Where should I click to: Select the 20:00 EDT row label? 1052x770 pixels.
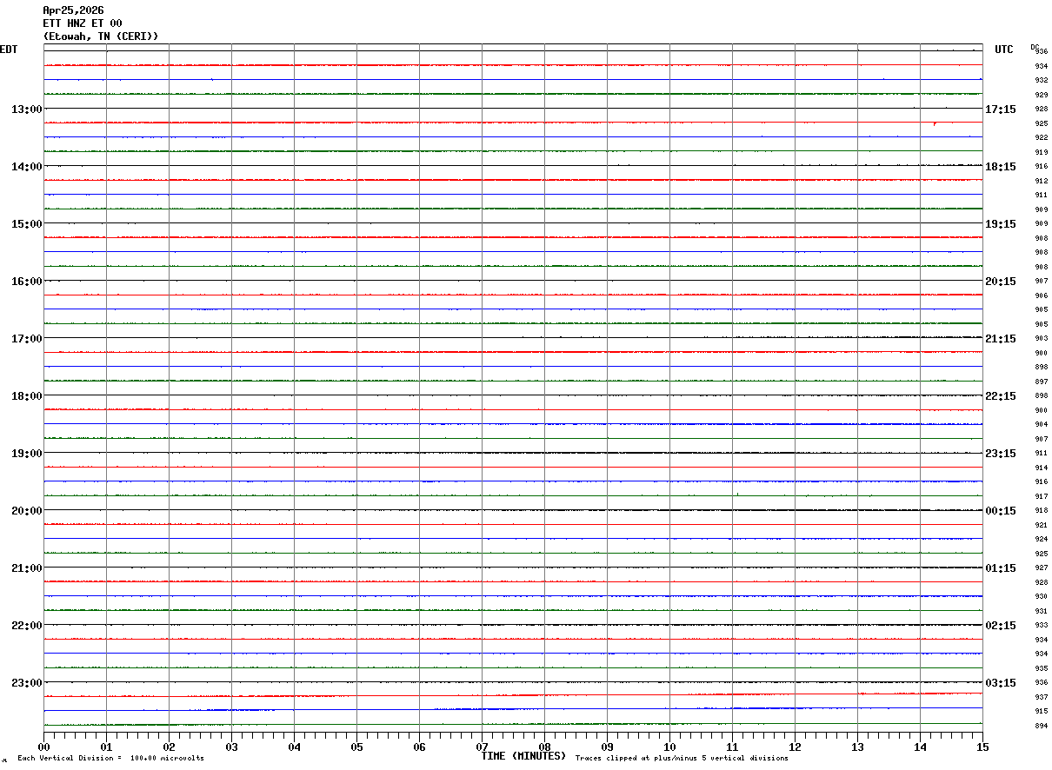(x=26, y=510)
